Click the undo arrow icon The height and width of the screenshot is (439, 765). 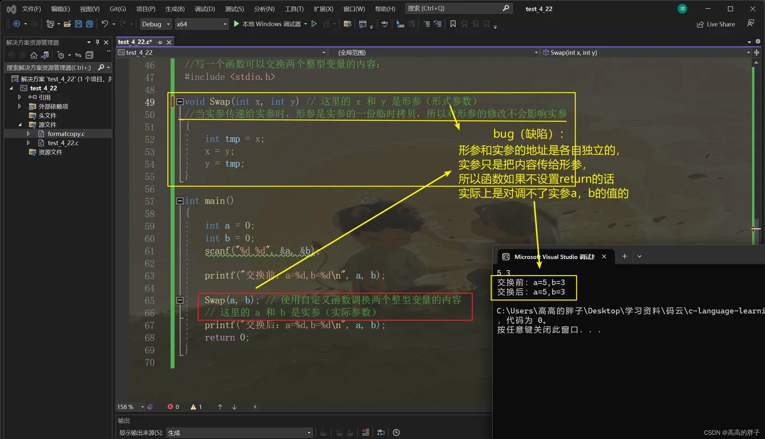pos(105,24)
